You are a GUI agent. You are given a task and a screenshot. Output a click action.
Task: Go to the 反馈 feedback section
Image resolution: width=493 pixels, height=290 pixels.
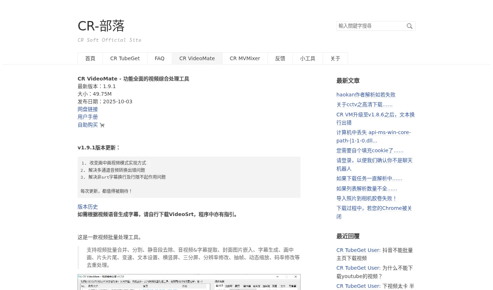tap(280, 58)
